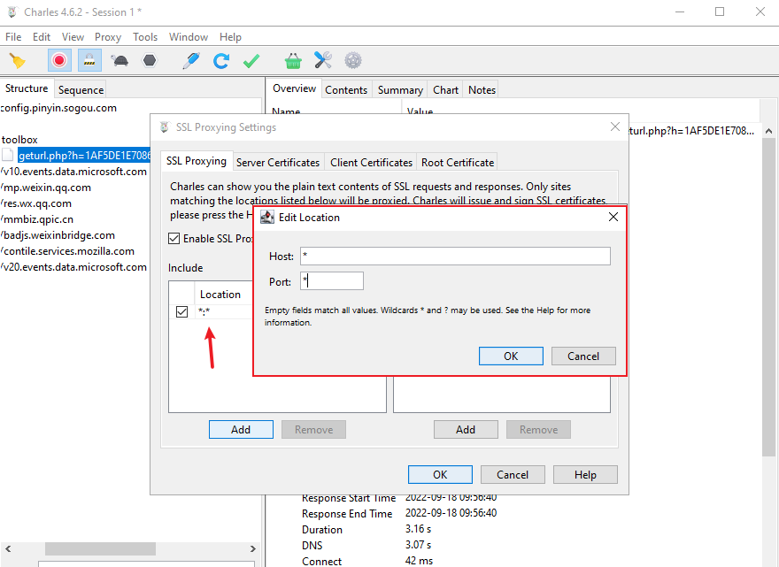Uncheck the *:* location checkbox
This screenshot has width=779, height=567.
181,311
